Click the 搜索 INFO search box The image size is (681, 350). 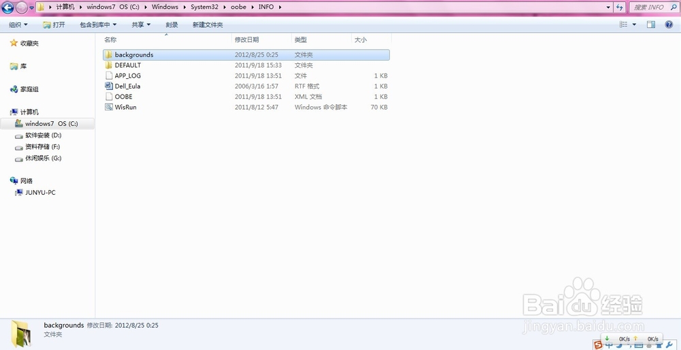click(x=654, y=7)
